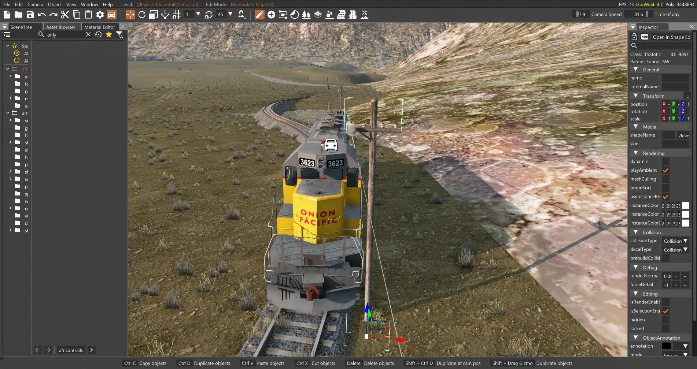
Task: Open the grid snap size dropdown arrow
Action: pos(198,14)
